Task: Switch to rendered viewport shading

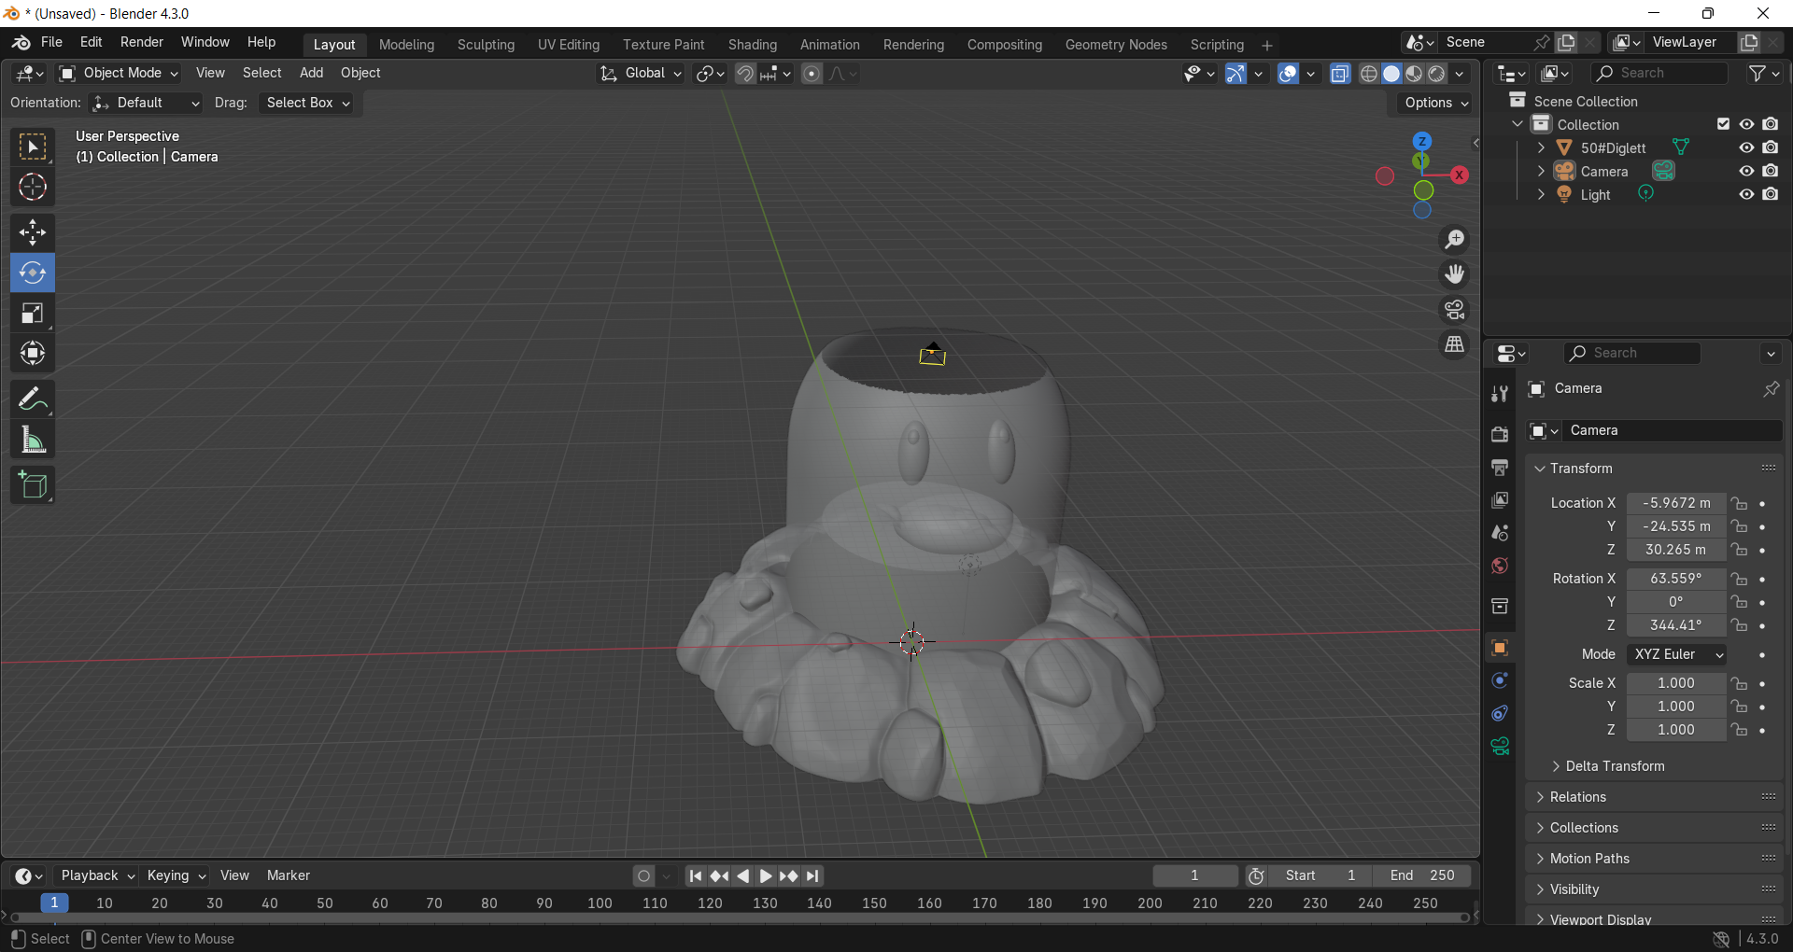Action: 1437,74
